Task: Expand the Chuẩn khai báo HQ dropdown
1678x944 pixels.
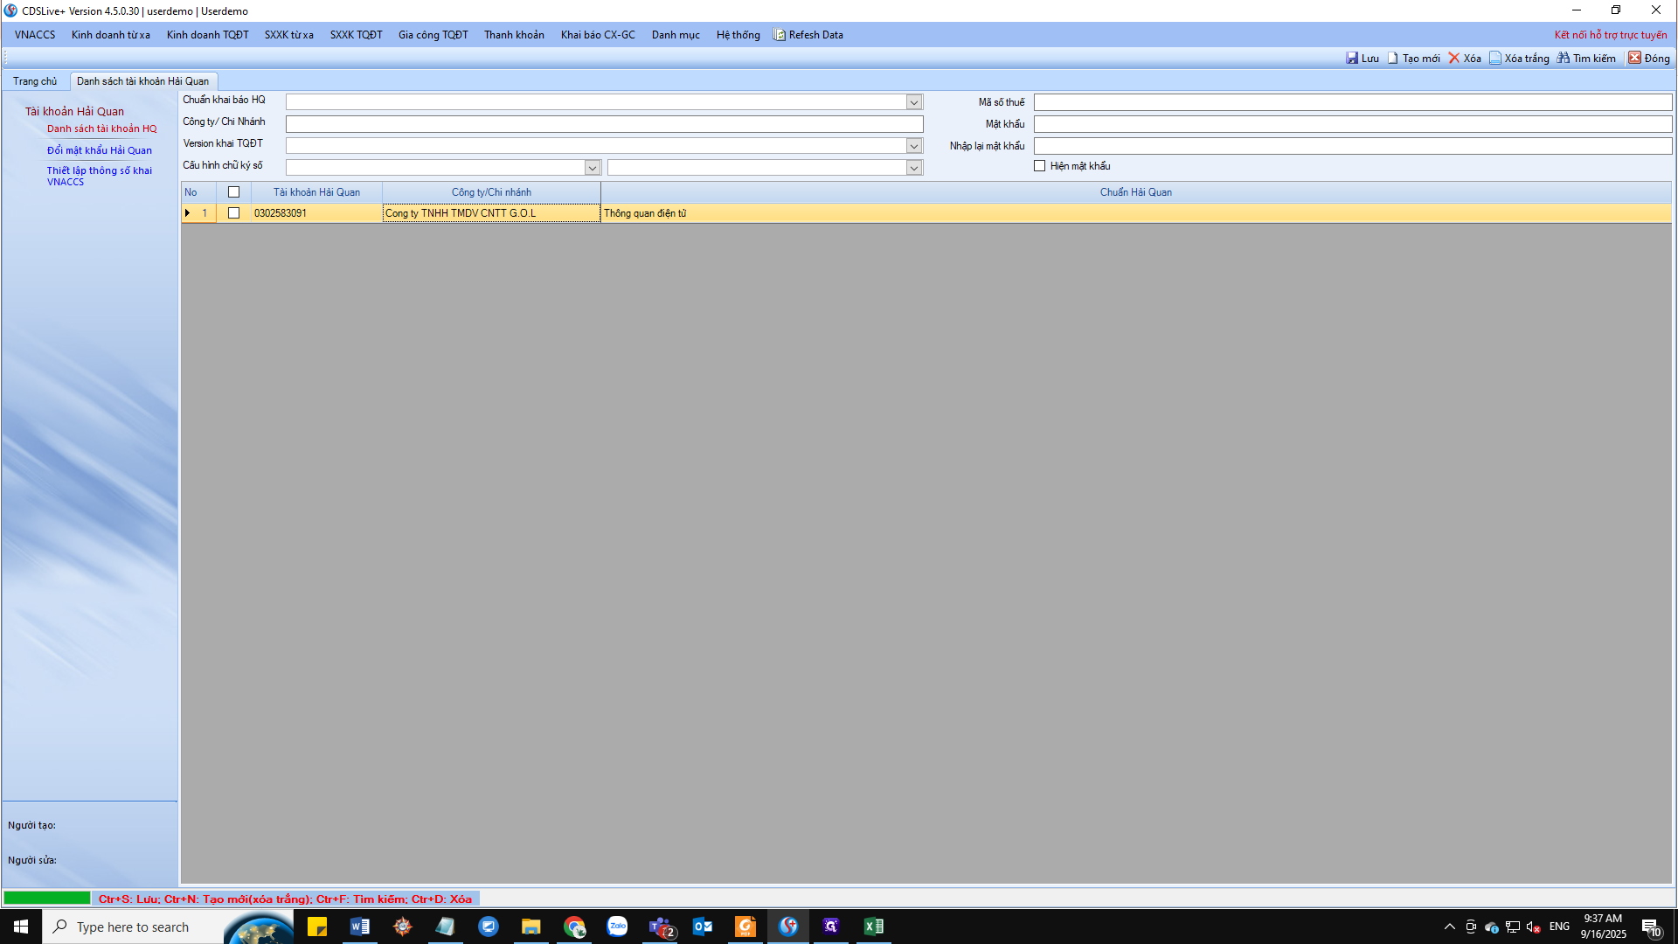Action: click(914, 102)
